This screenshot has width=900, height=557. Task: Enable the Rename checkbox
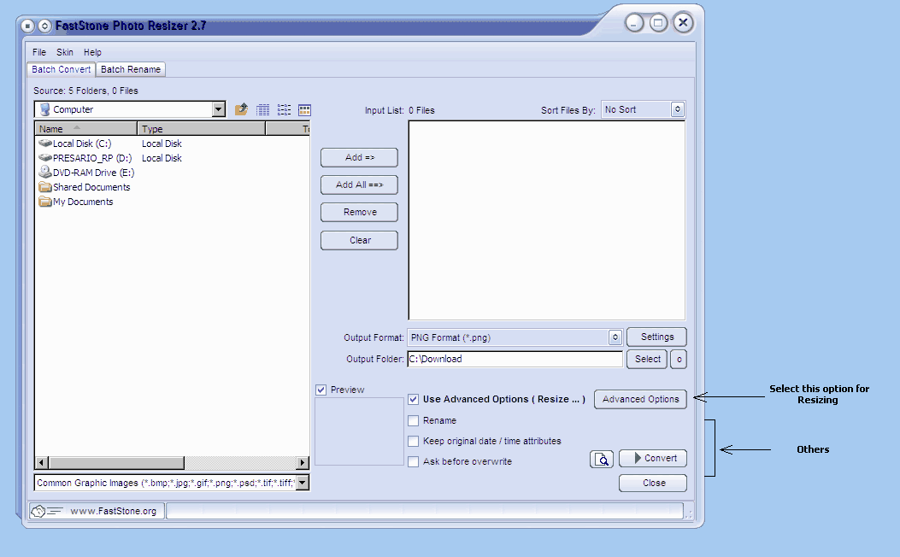point(414,420)
